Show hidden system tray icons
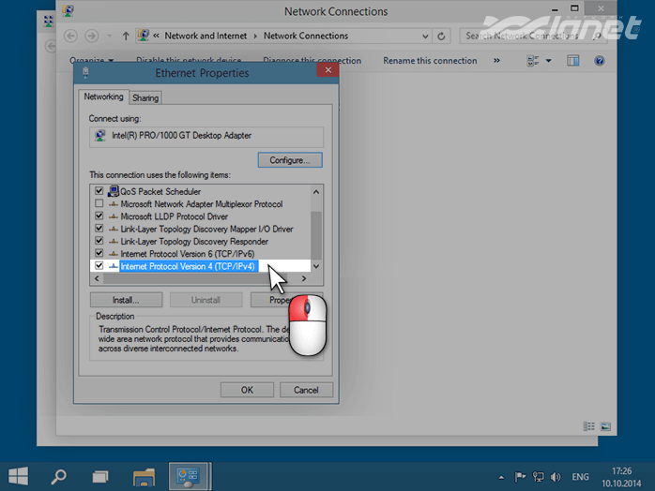655x491 pixels. [x=501, y=477]
